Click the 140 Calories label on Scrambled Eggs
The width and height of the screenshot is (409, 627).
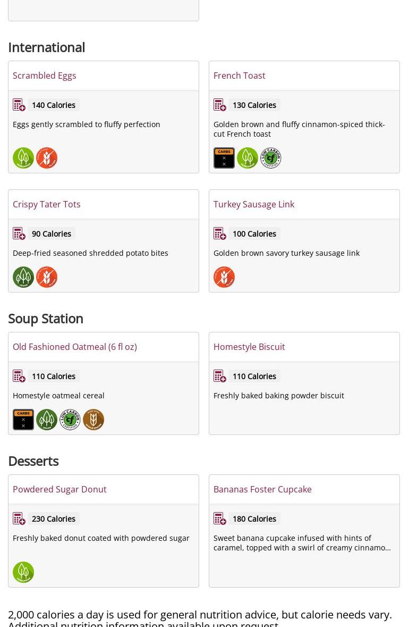coord(54,105)
